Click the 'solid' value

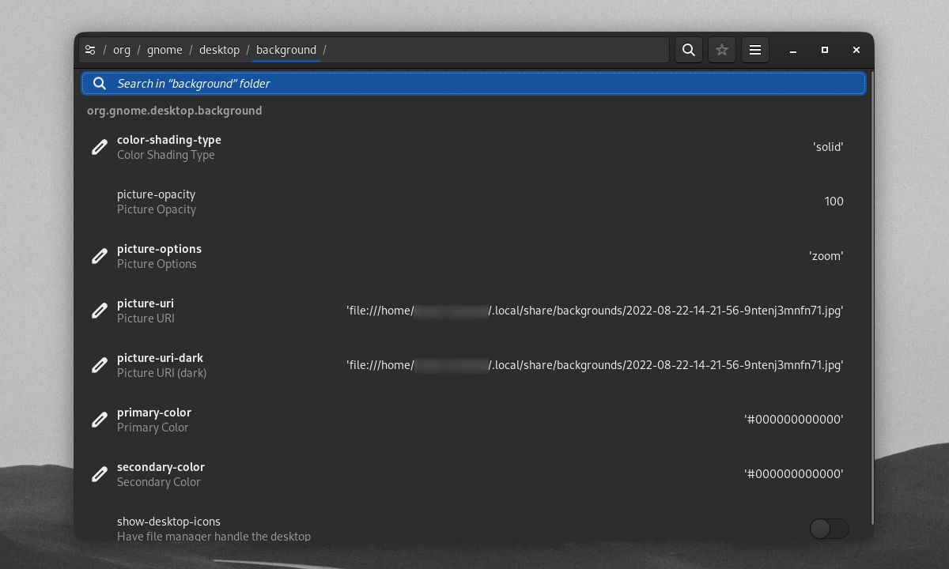click(x=828, y=147)
